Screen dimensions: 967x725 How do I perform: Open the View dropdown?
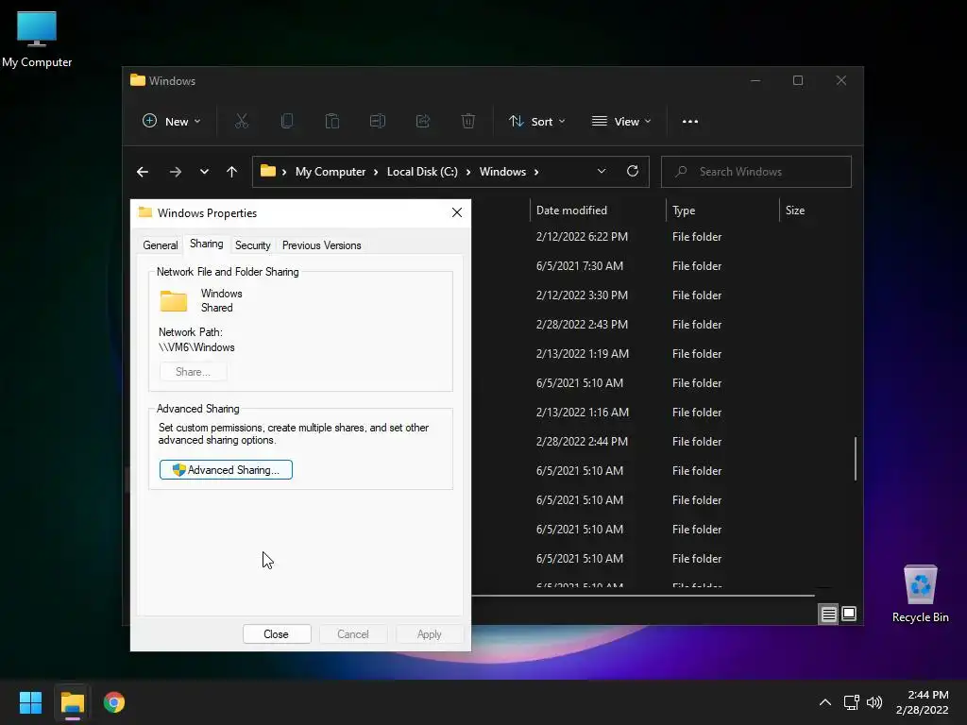click(621, 122)
